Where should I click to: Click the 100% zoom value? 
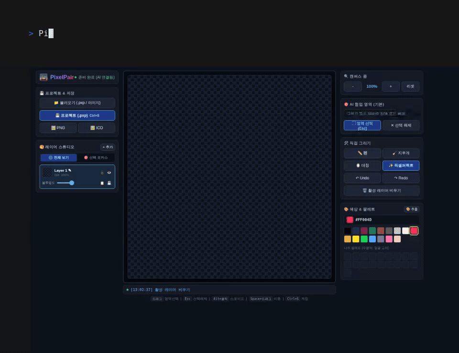pos(372,86)
